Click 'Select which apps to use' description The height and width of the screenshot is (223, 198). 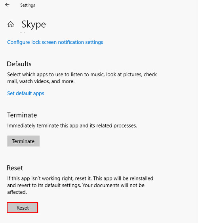pos(82,78)
